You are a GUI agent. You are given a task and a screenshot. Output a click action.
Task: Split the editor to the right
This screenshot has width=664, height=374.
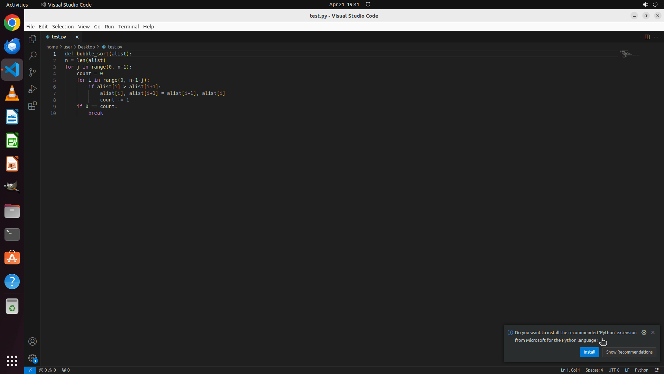click(x=647, y=37)
